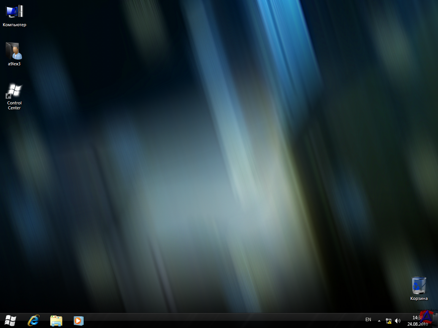This screenshot has width=438, height=328.
Task: Open the speaker volume control
Action: [398, 321]
